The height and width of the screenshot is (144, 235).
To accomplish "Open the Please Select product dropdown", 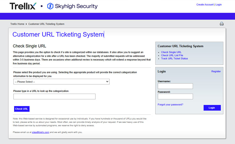I will (x=61, y=81).
